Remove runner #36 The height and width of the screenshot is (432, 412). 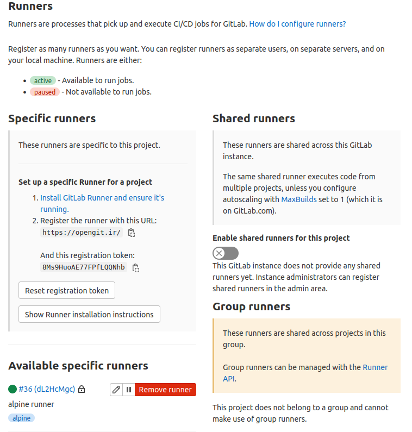(x=165, y=390)
